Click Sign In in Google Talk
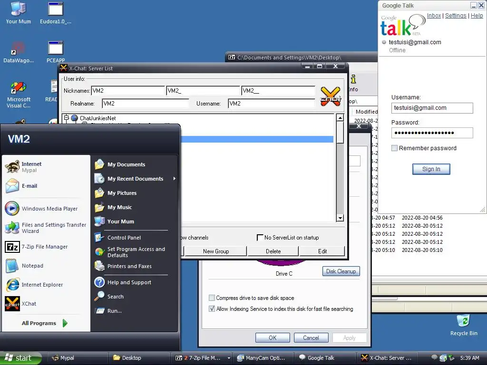Image resolution: width=487 pixels, height=365 pixels. pyautogui.click(x=431, y=169)
